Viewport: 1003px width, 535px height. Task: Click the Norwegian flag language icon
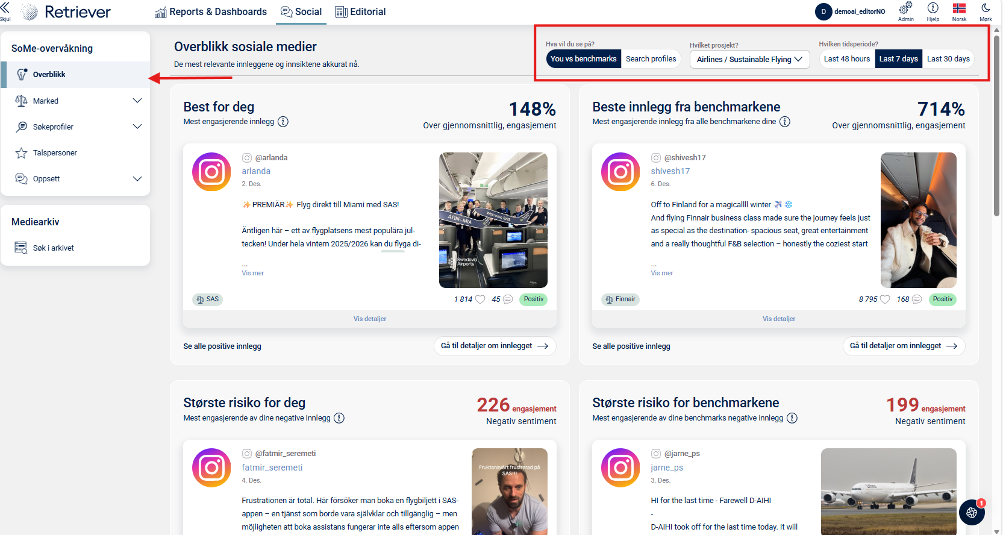(959, 8)
